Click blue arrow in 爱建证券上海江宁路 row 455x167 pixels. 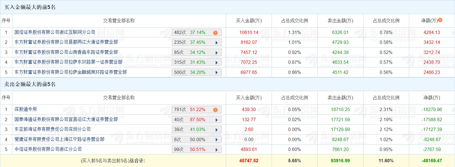click(217, 140)
